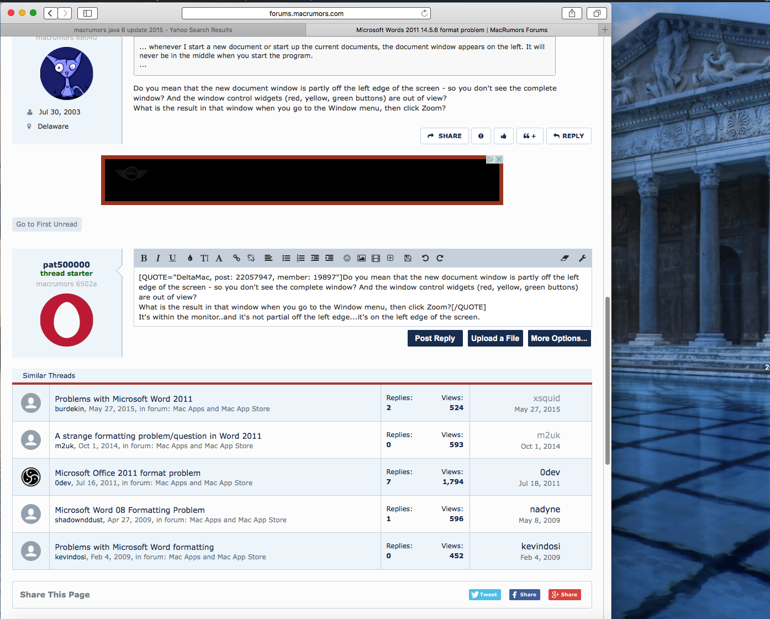Like the post with thumbs-up icon

click(x=504, y=136)
